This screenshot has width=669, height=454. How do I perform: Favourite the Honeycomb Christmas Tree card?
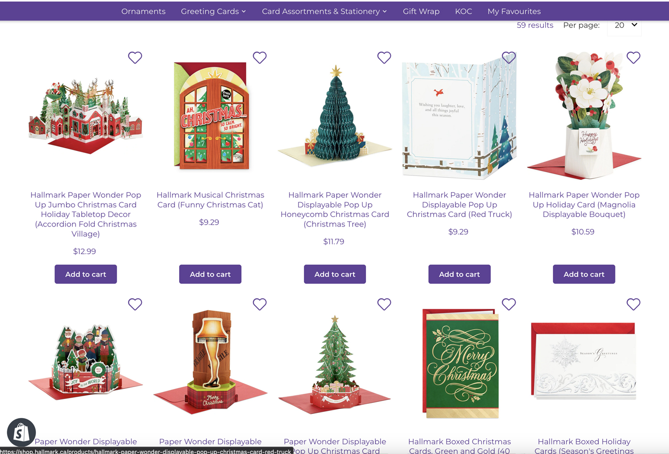click(384, 57)
